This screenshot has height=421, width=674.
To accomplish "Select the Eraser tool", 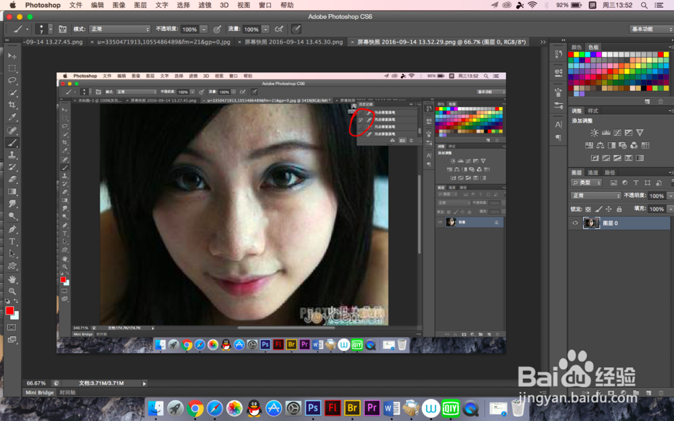I will (12, 179).
